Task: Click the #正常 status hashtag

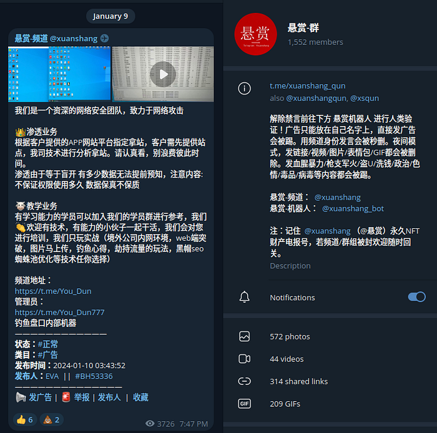Action: 48,344
